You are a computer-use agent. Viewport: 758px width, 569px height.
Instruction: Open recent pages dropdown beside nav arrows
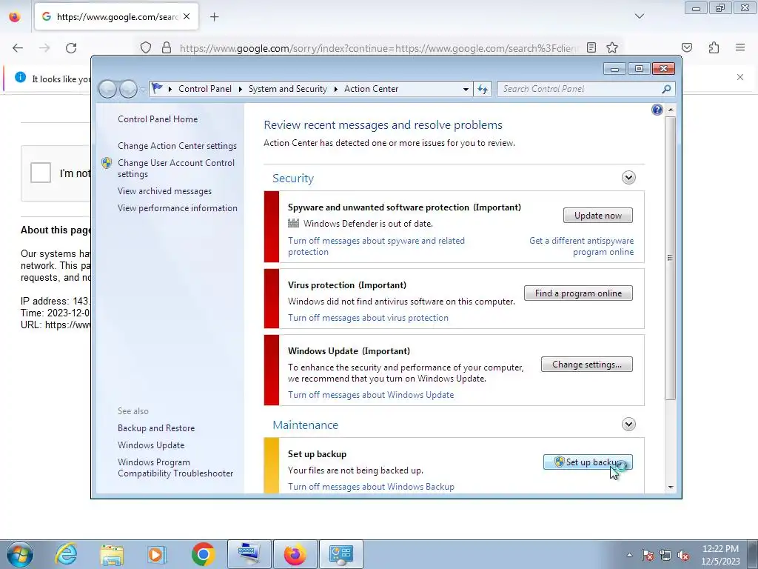[143, 90]
